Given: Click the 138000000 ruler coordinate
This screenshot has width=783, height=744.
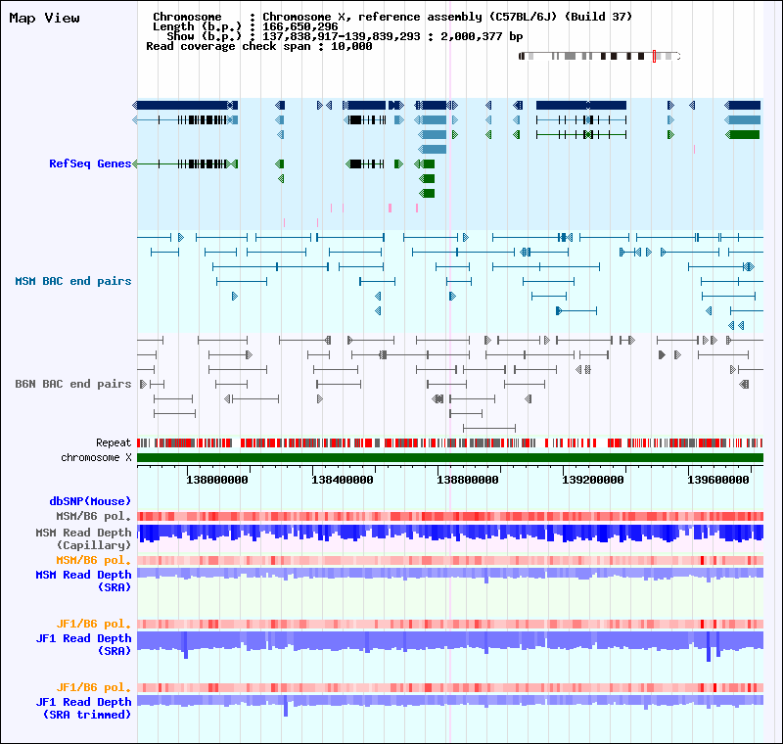Looking at the screenshot, I should click(x=217, y=480).
